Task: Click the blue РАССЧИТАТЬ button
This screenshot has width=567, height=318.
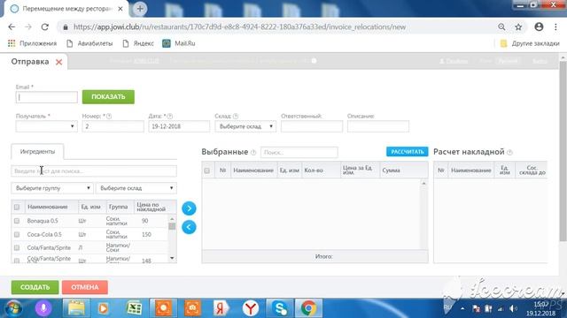Action: coord(408,152)
